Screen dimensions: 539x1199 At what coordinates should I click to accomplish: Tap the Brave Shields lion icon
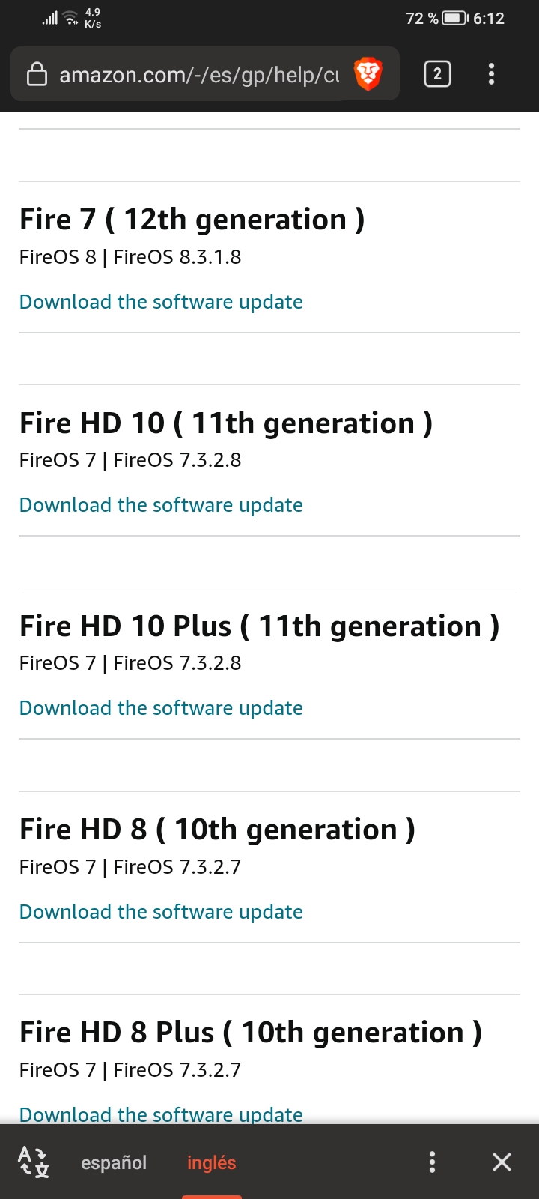tap(368, 74)
